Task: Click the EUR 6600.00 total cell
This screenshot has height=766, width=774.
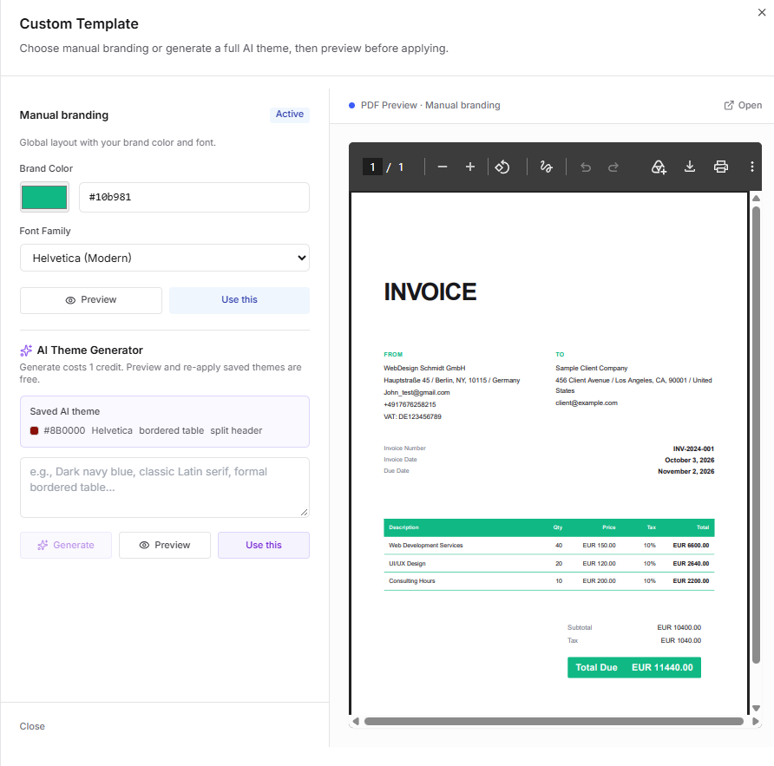Action: 691,546
